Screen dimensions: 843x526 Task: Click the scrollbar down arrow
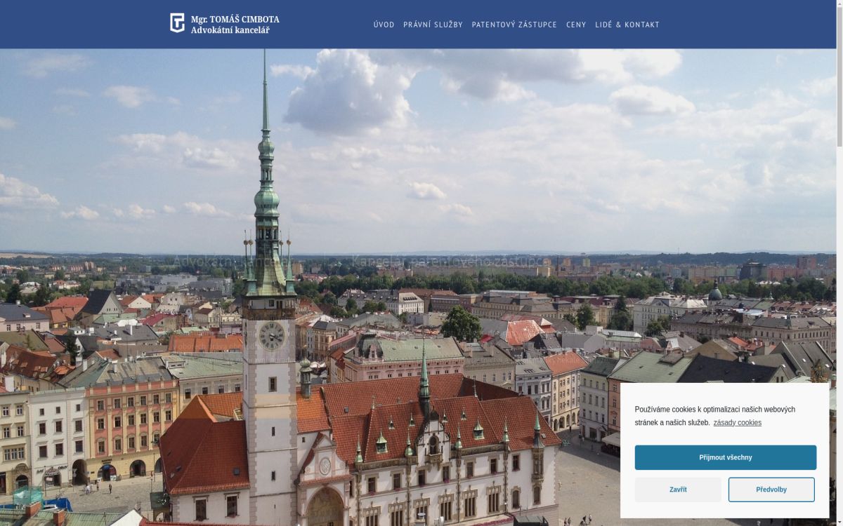pyautogui.click(x=839, y=522)
